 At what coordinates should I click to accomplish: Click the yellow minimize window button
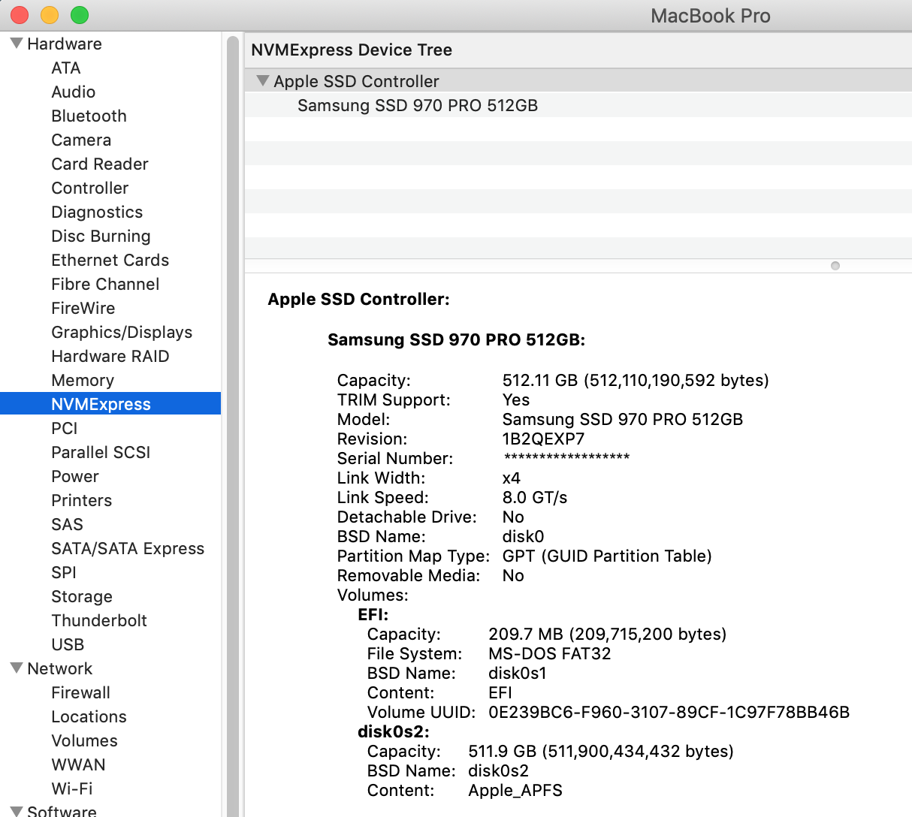(50, 15)
